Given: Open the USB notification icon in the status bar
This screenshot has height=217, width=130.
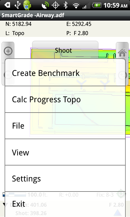Looking at the screenshot, I should point(18,5).
